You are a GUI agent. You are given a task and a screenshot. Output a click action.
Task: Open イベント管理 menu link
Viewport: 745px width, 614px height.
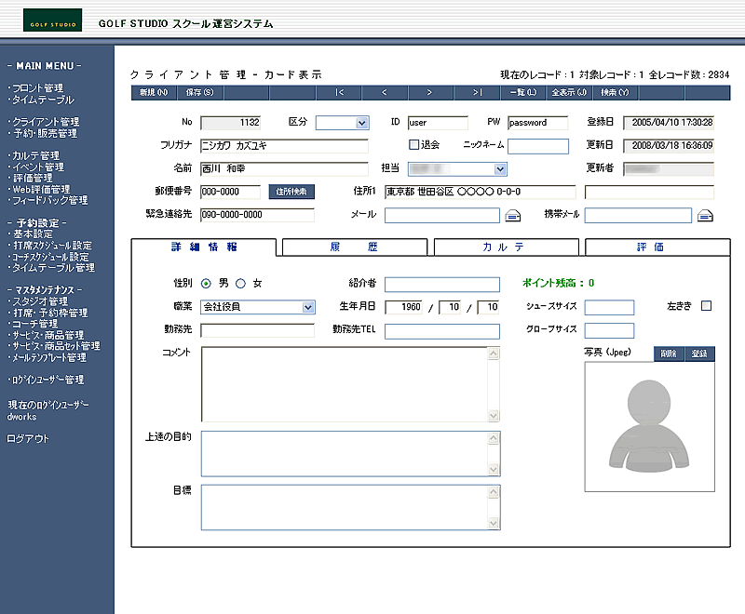pyautogui.click(x=38, y=167)
